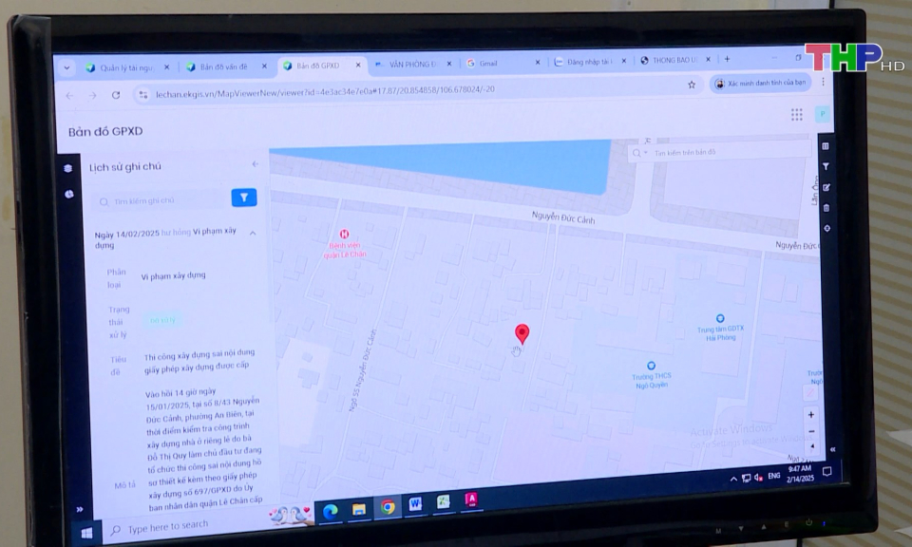Open the layers panel in left sidebar
This screenshot has width=912, height=547.
tap(68, 168)
